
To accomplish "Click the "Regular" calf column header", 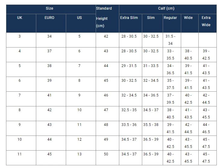I will pos(170,18).
